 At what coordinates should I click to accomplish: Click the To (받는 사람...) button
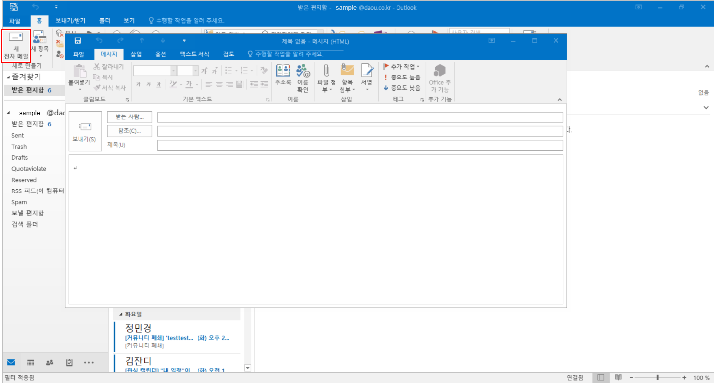[x=129, y=117]
